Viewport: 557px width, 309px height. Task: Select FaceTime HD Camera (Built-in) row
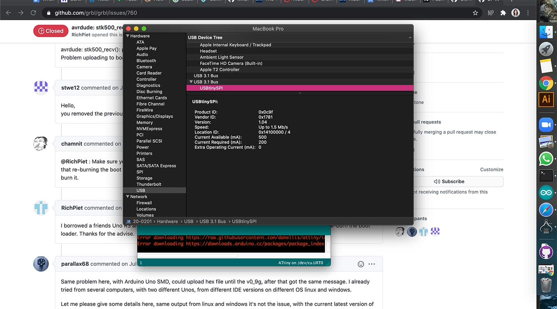[300, 63]
